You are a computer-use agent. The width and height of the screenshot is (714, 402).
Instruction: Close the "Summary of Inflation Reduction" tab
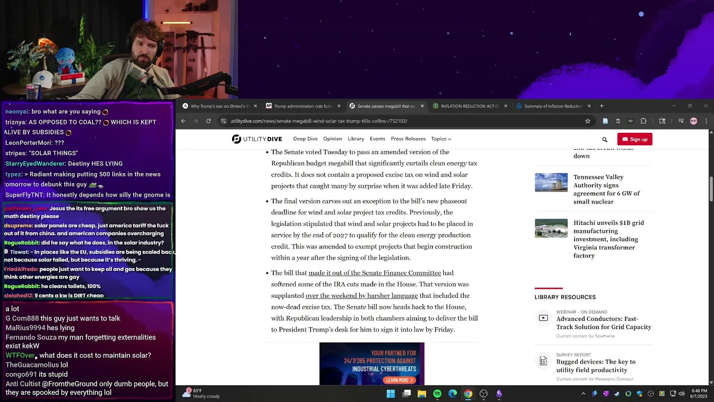point(588,106)
